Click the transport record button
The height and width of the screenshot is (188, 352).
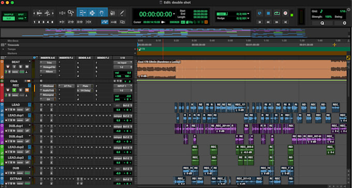[285, 13]
